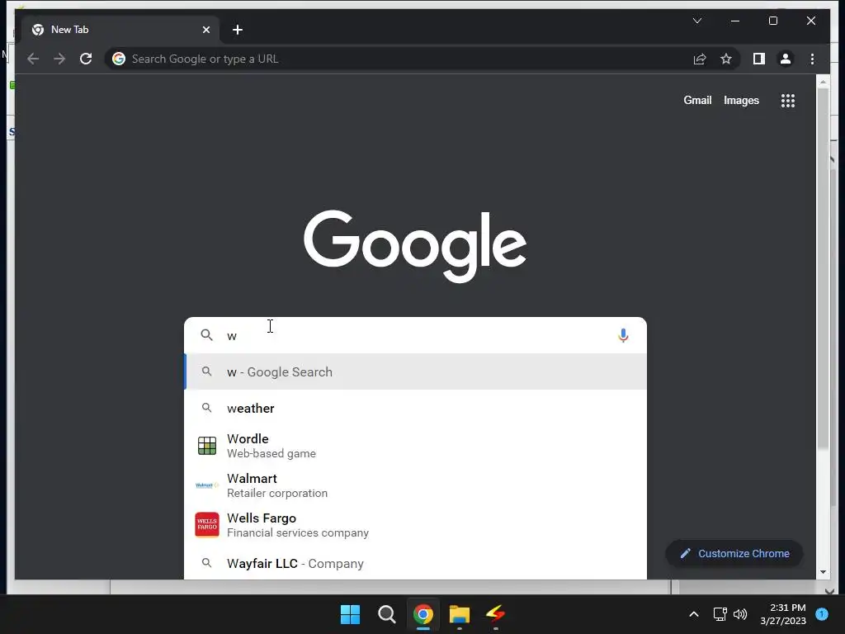This screenshot has width=845, height=634.
Task: Click the Wells Fargo logo thumbnail
Action: pos(207,524)
